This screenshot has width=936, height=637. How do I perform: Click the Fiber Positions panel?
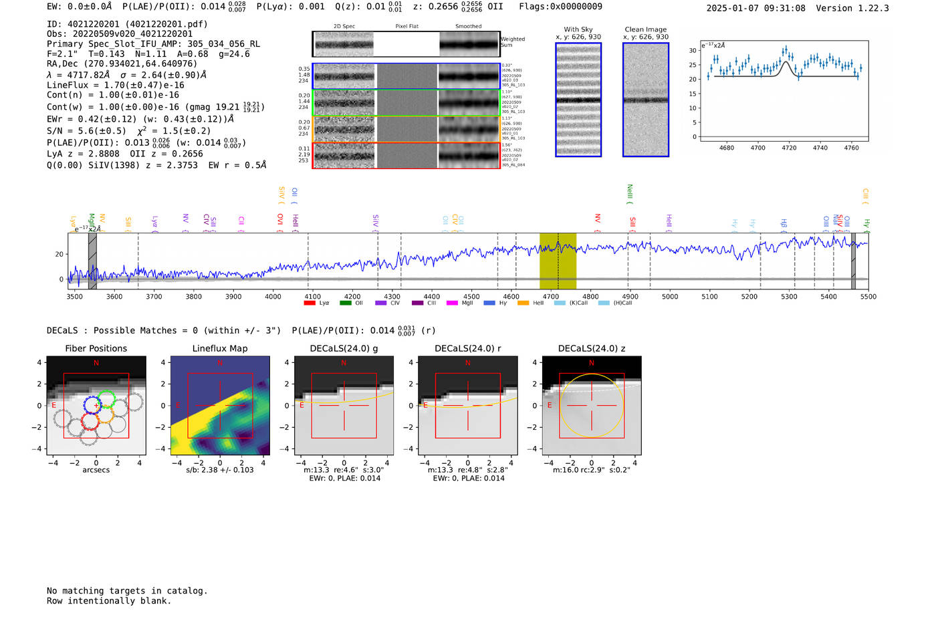[x=96, y=406]
